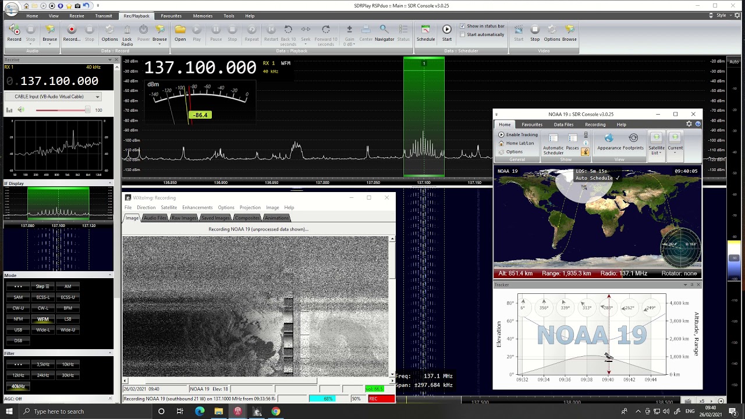Open the CABLE Input audio device dropdown
745x419 pixels.
54,97
